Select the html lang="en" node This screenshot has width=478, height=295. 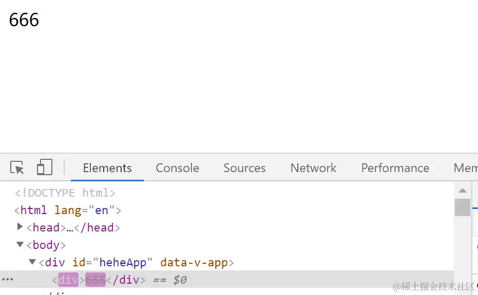coord(68,210)
